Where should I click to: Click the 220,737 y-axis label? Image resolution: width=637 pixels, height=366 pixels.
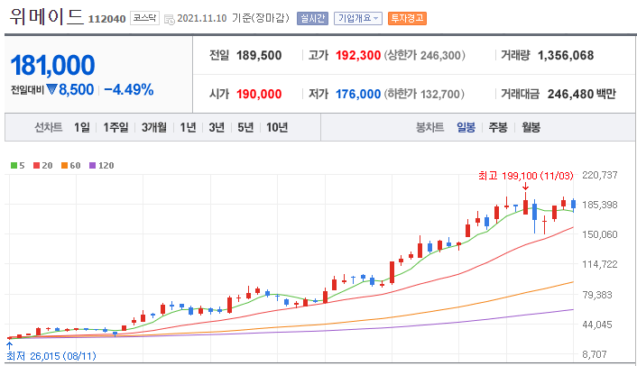tap(600, 175)
